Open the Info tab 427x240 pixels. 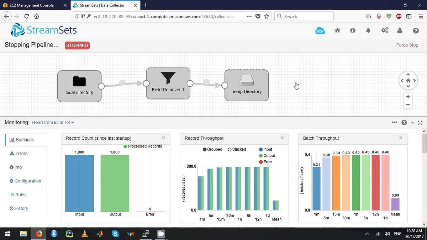click(x=16, y=167)
